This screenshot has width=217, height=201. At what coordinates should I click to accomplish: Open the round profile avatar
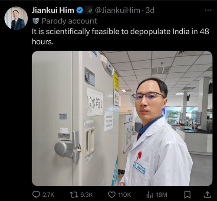click(16, 18)
